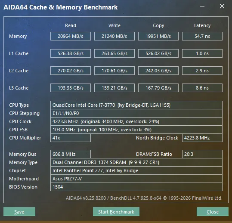
Task: Click the L2 Cache Write 170.61 GB/s field
Action: (114, 71)
